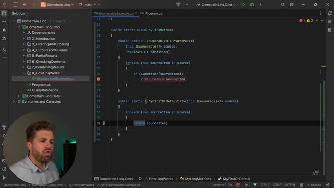Click the _8_HowLinqWorks namespace breadcrumb
This screenshot has height=188, width=334.
pyautogui.click(x=156, y=179)
